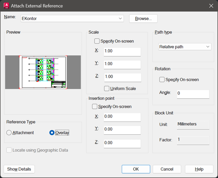
Task: Check the Uniform Scale checkbox
Action: [107, 88]
